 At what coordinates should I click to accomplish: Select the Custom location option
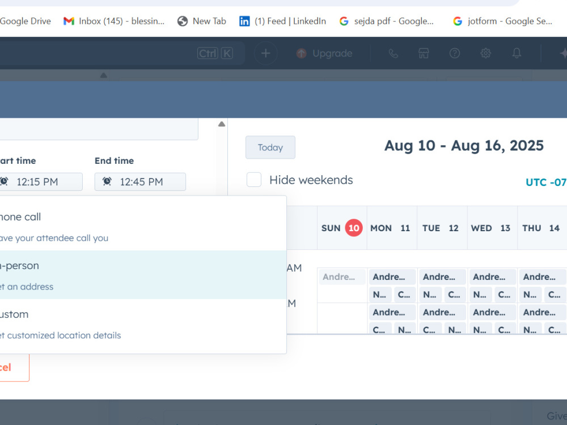pyautogui.click(x=143, y=324)
